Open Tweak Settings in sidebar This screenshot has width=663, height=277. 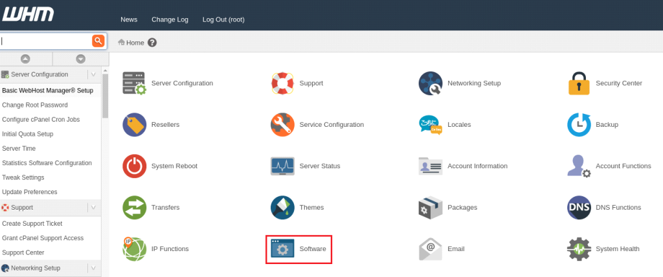[23, 177]
